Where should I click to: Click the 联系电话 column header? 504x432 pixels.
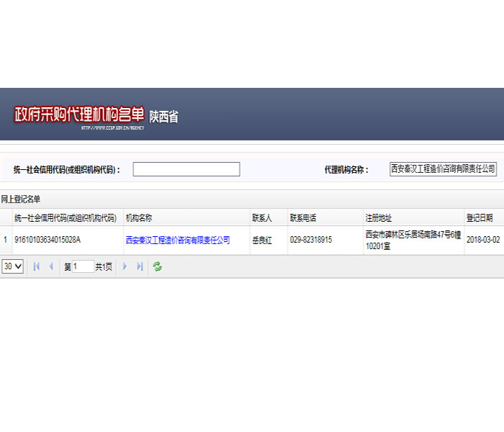[303, 218]
